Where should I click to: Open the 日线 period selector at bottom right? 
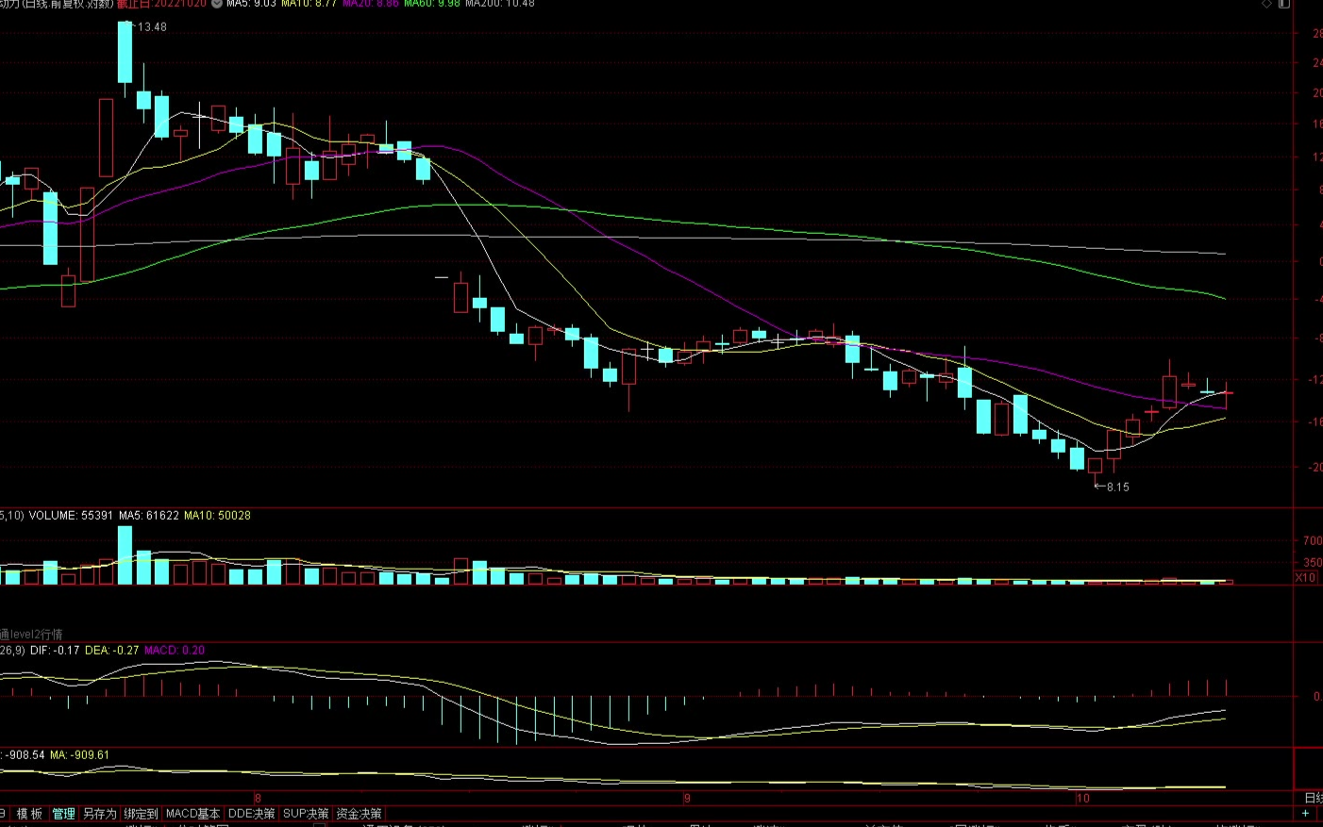[1313, 798]
